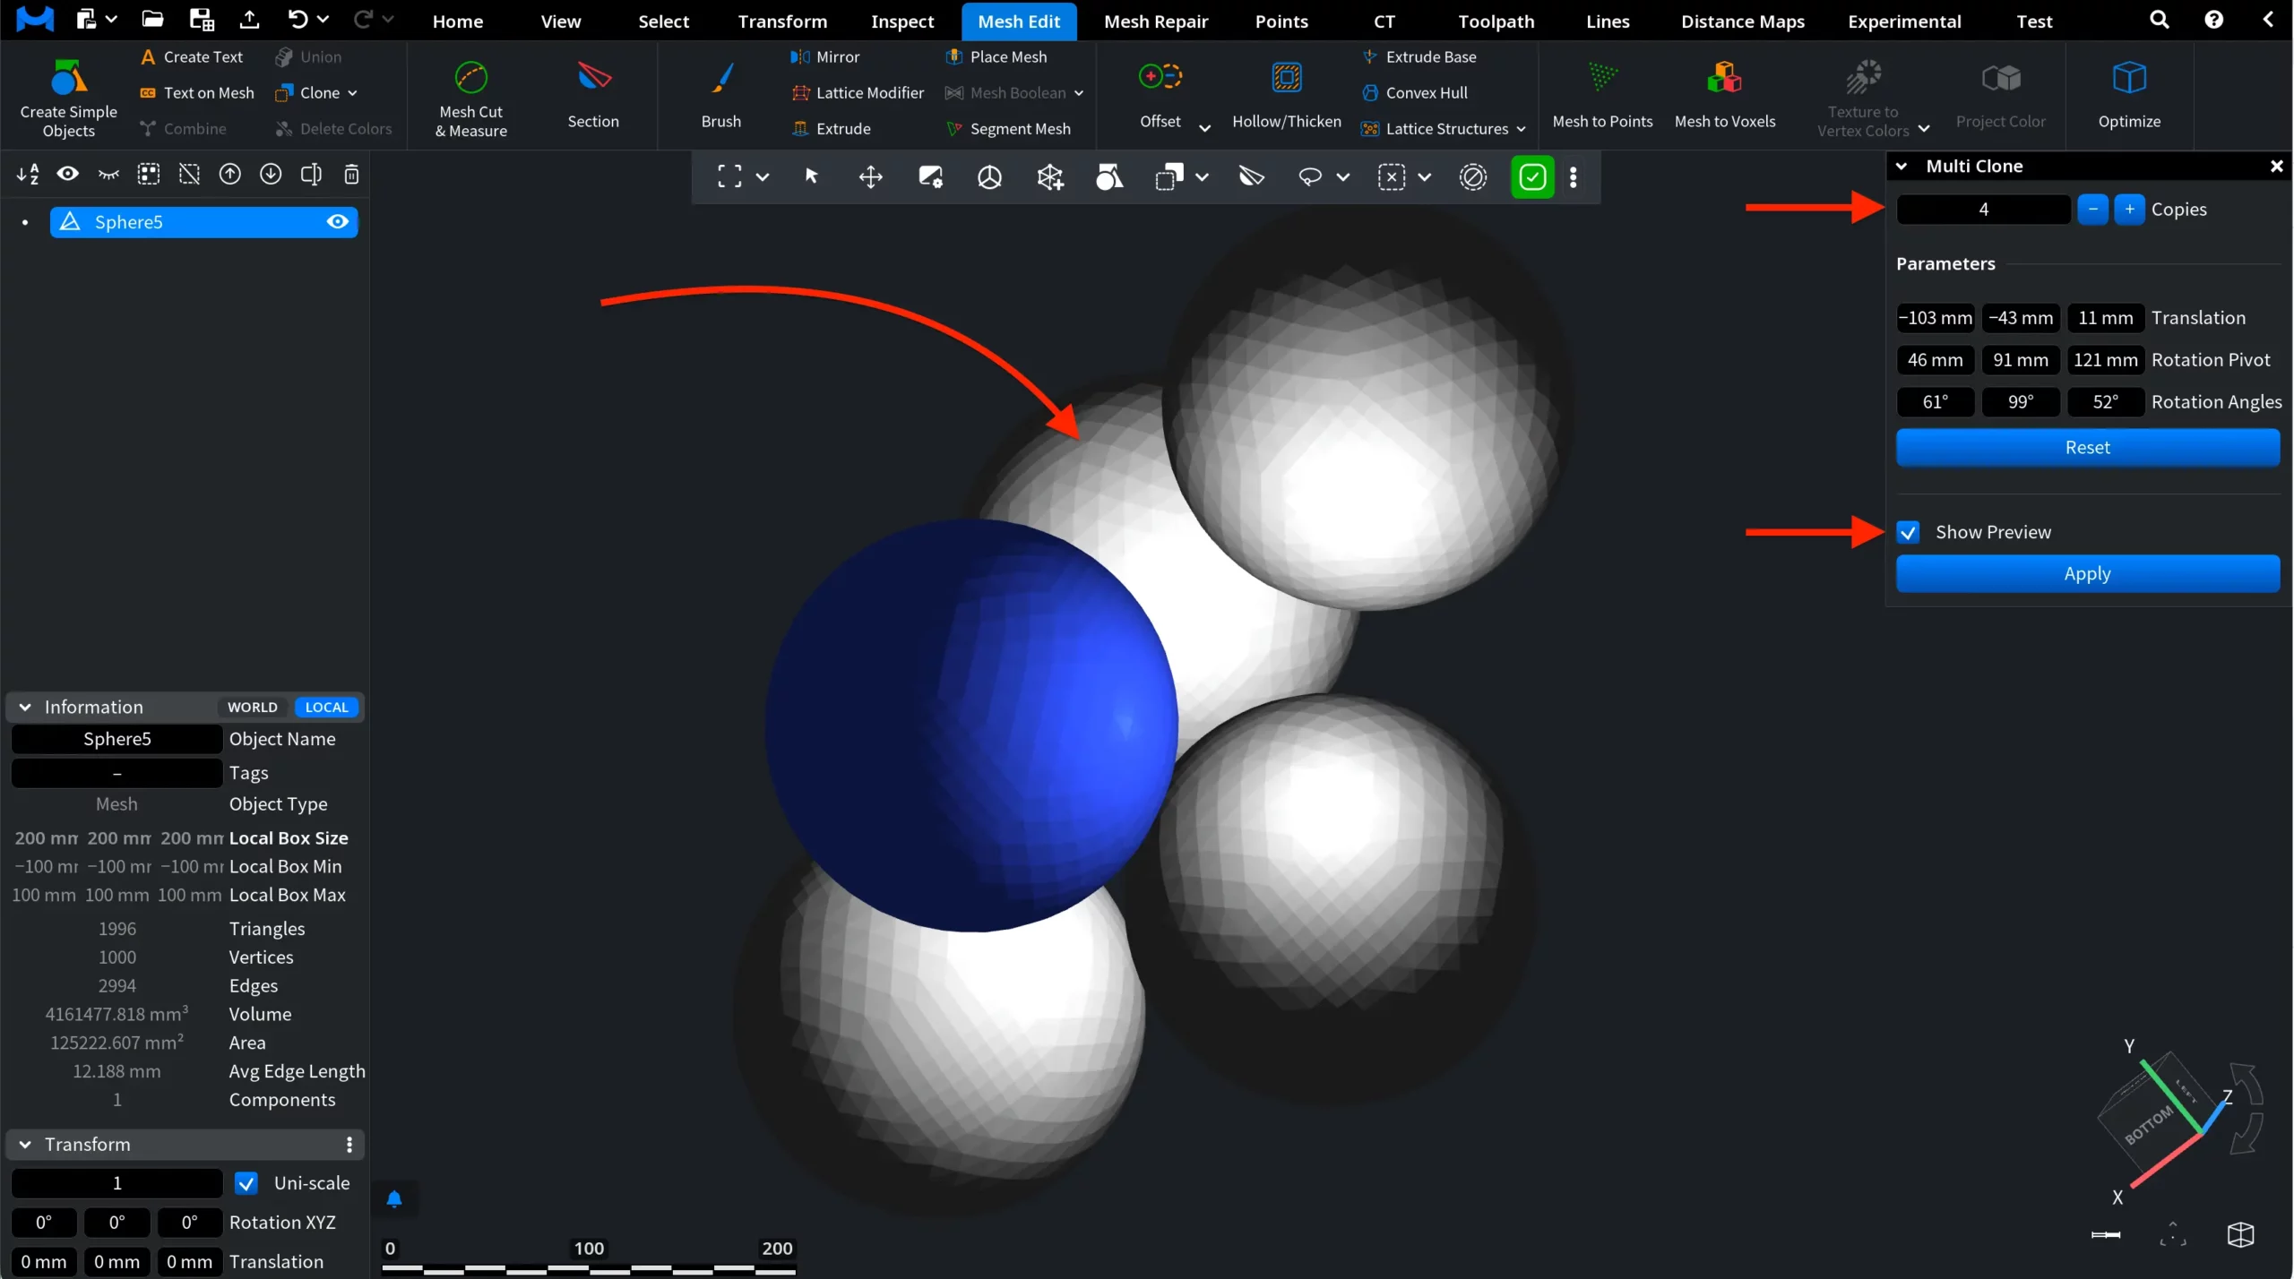Open the Lattice Structures dropdown
The image size is (2294, 1279).
(1521, 129)
